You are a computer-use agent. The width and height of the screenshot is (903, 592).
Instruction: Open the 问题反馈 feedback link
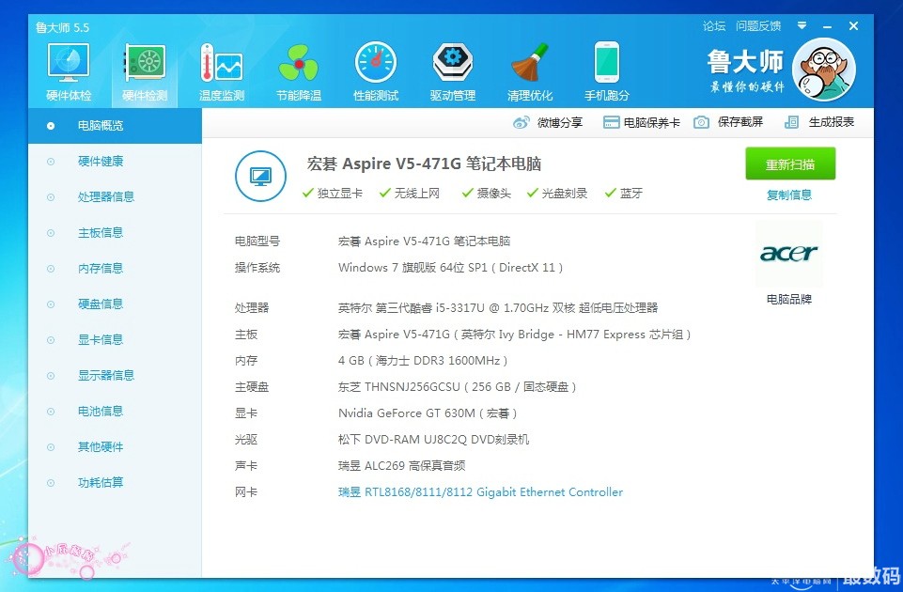click(x=758, y=26)
